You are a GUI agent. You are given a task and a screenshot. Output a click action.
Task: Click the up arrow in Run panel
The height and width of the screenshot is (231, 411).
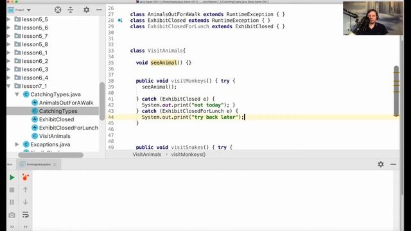(x=25, y=190)
